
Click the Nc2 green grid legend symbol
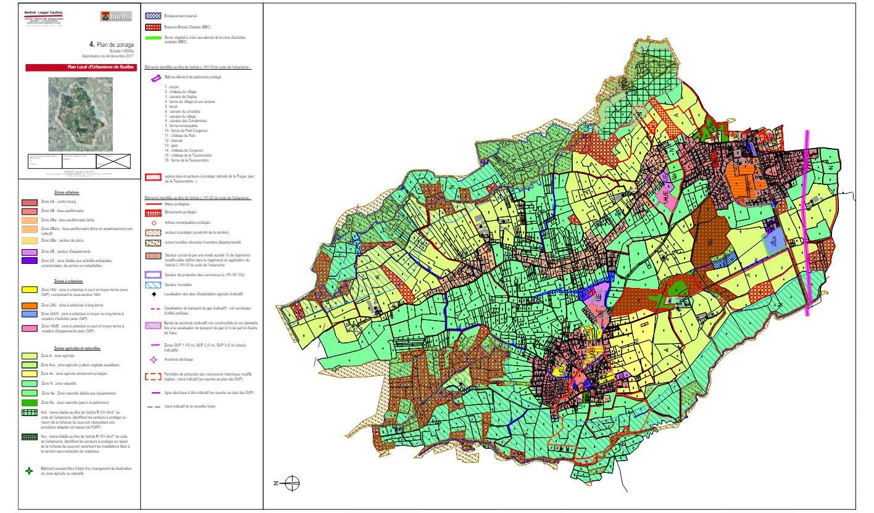point(30,414)
